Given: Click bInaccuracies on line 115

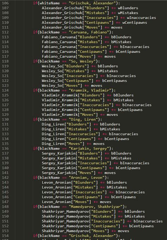Looking at the screenshot, I should coord(135,47).
